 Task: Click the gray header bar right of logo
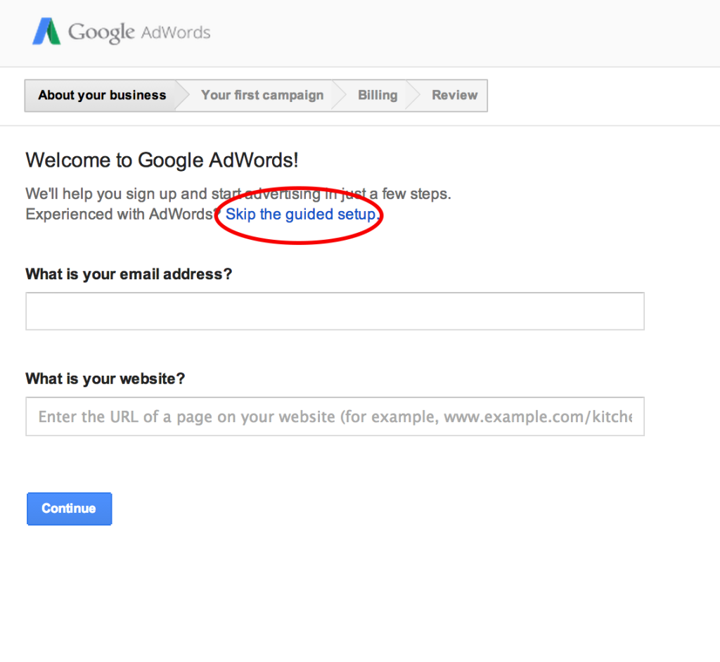[464, 33]
